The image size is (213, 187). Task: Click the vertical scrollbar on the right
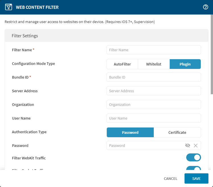[x=212, y=57]
